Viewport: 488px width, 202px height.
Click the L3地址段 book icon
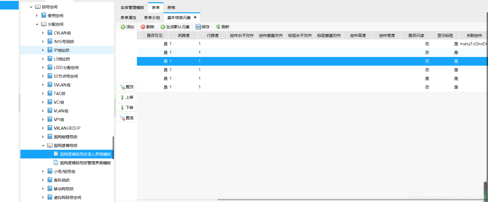[50, 59]
